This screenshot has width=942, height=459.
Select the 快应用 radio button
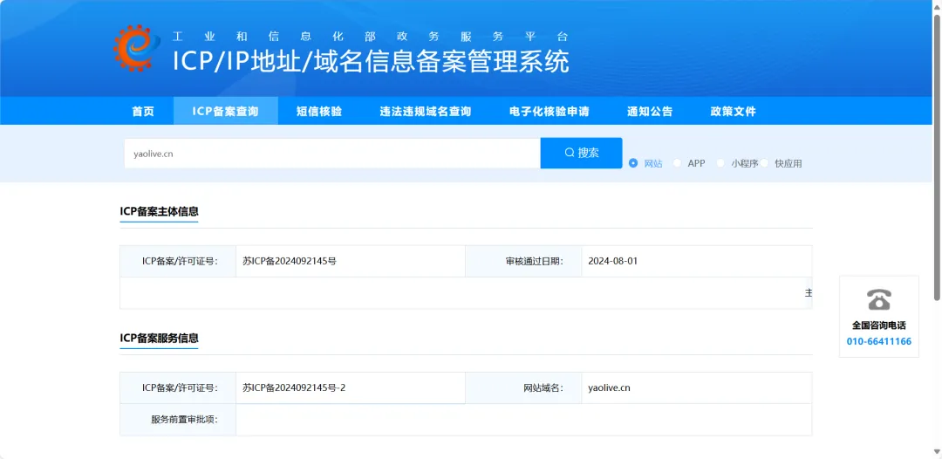(764, 163)
